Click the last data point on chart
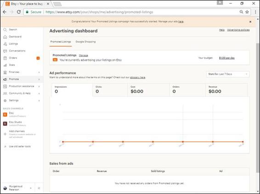The width and height of the screenshot is (260, 194). [243, 142]
